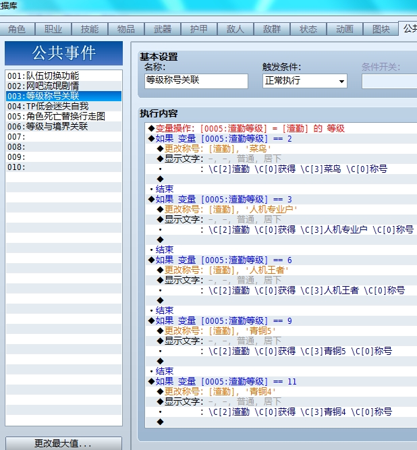Screen dimensions: 417x450
Task: Click the 更改最大值 button
Action: [63, 443]
